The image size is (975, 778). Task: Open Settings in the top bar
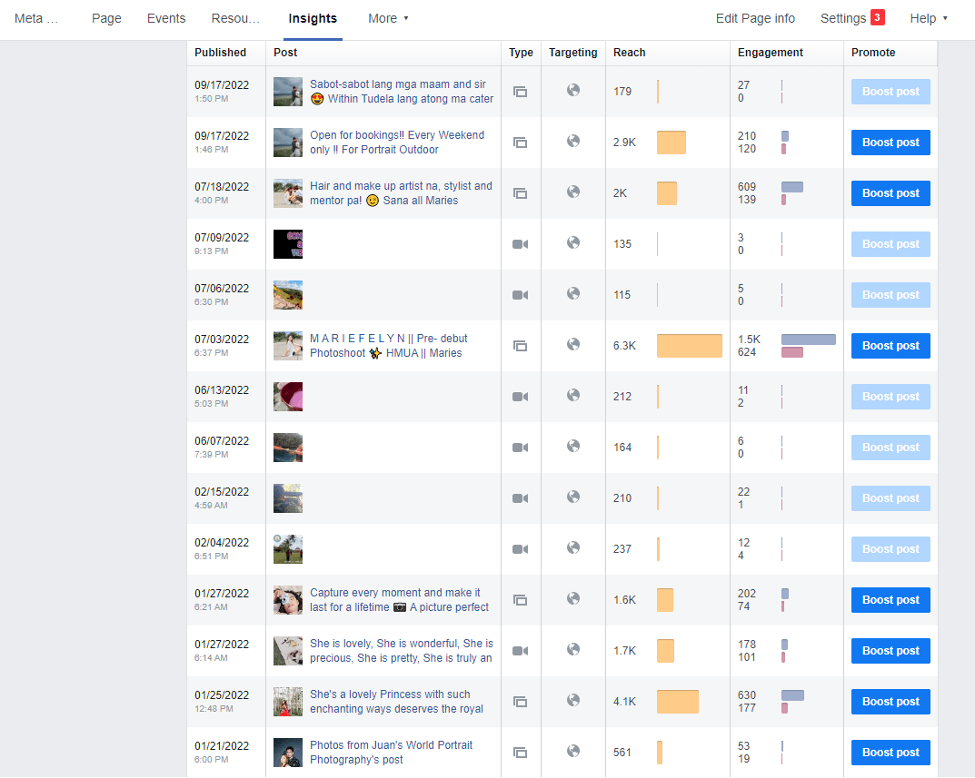click(842, 19)
